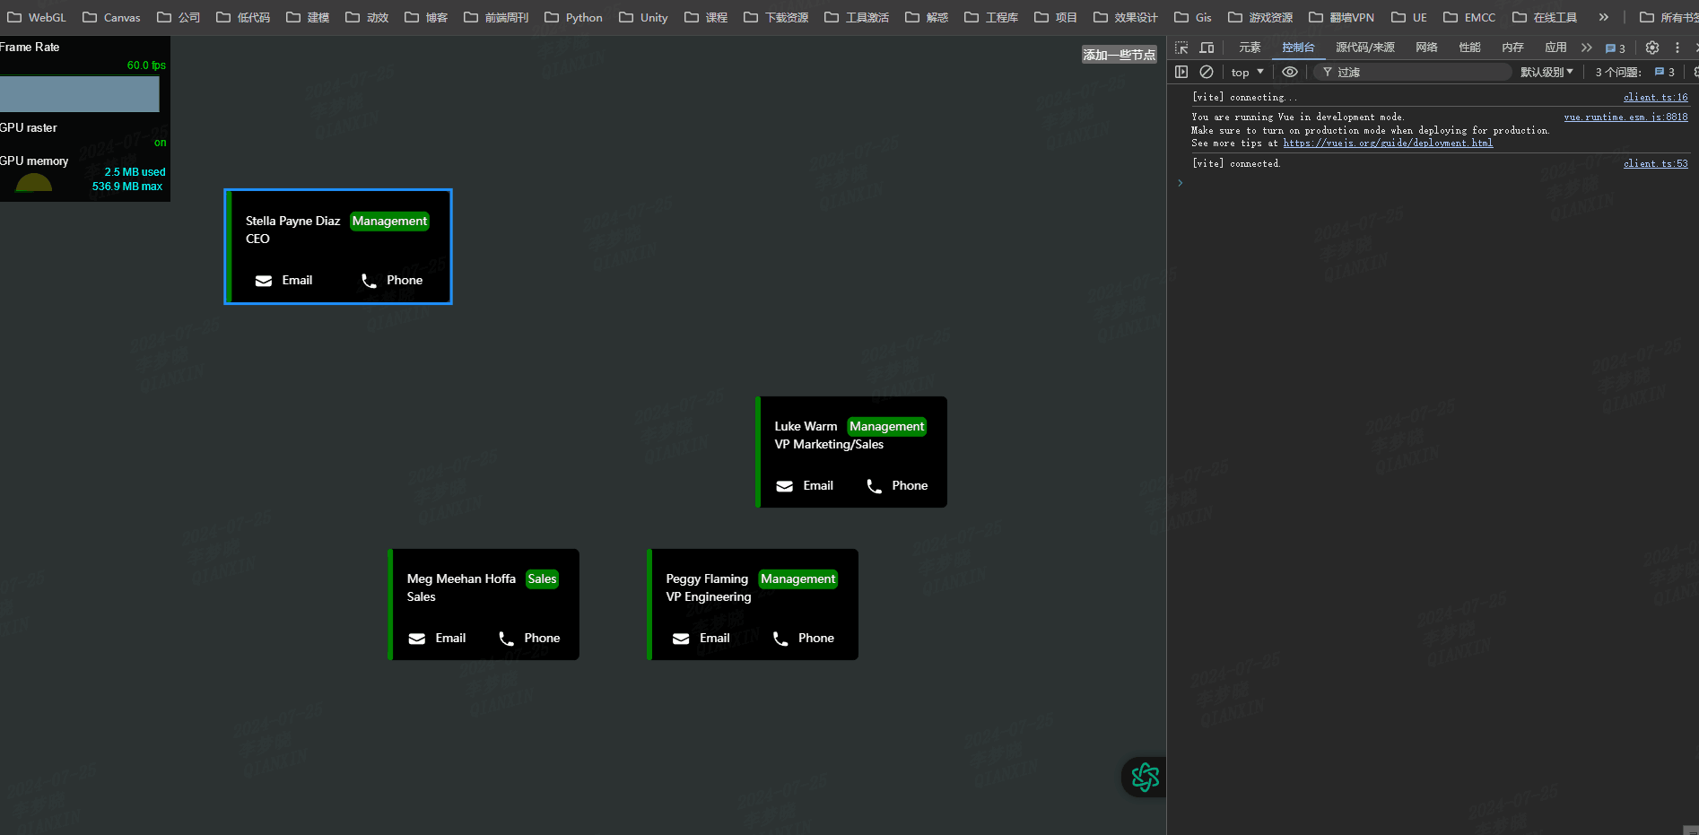This screenshot has height=835, width=1699.
Task: Toggle the device toolbar emulation
Action: [1207, 48]
